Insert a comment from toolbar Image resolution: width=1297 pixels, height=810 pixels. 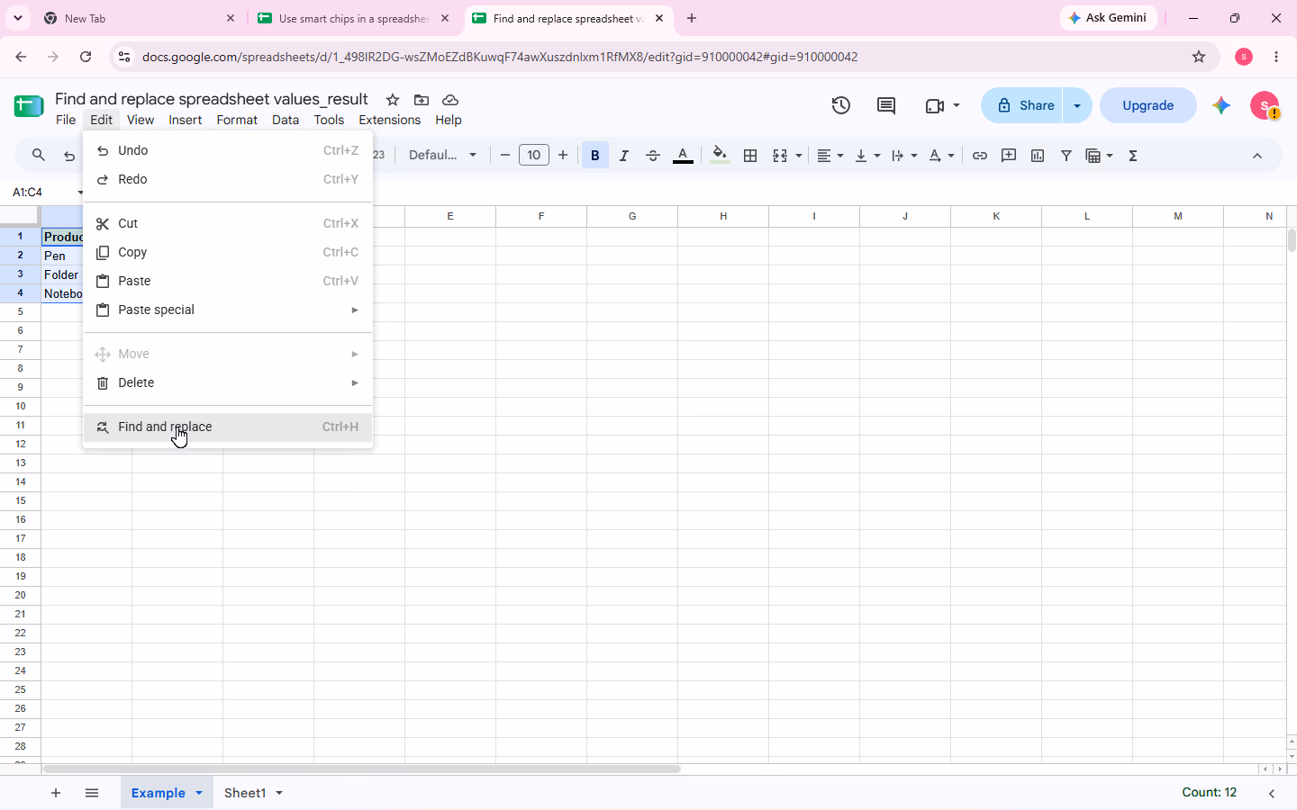tap(1009, 156)
